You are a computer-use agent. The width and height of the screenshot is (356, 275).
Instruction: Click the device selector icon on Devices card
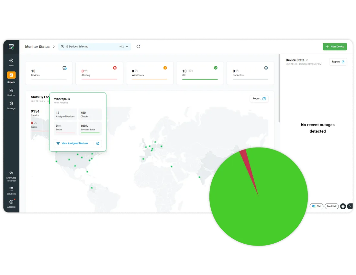pos(64,68)
